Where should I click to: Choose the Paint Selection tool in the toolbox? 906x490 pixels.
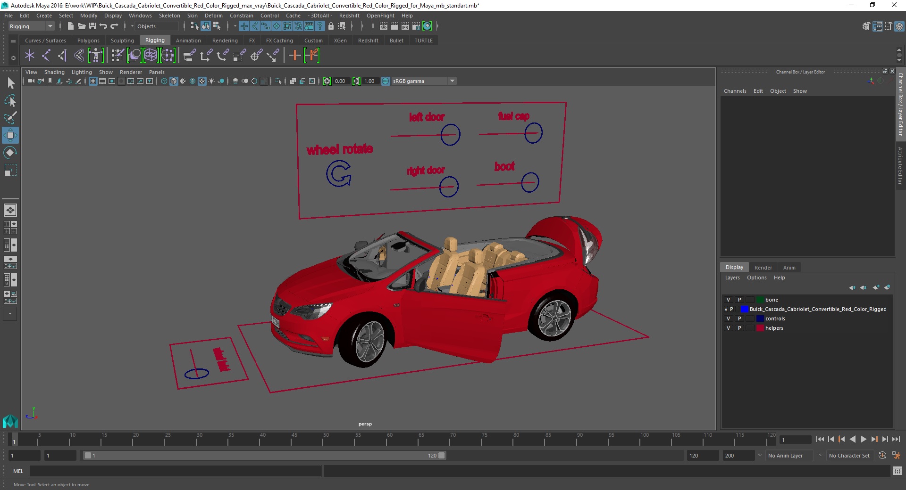[x=10, y=118]
